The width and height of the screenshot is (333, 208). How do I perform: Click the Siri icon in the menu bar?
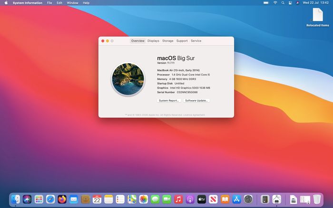(x=297, y=3)
